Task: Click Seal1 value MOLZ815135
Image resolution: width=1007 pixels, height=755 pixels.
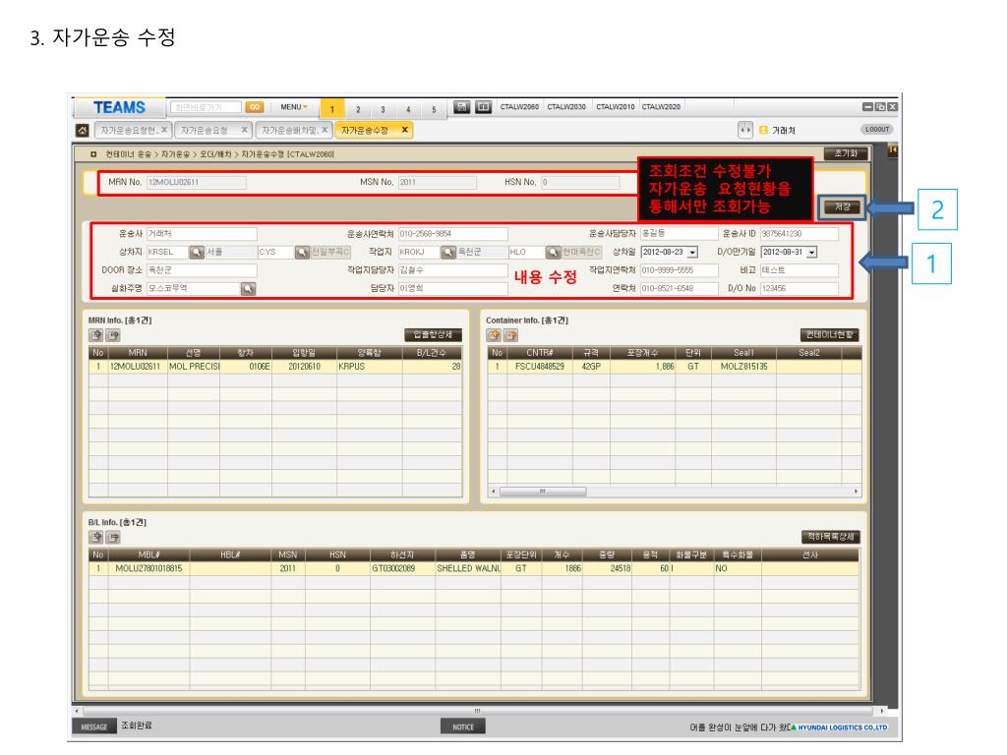Action: click(x=743, y=367)
